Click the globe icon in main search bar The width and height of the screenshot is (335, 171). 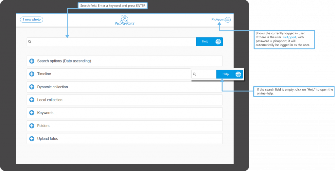[x=218, y=42]
